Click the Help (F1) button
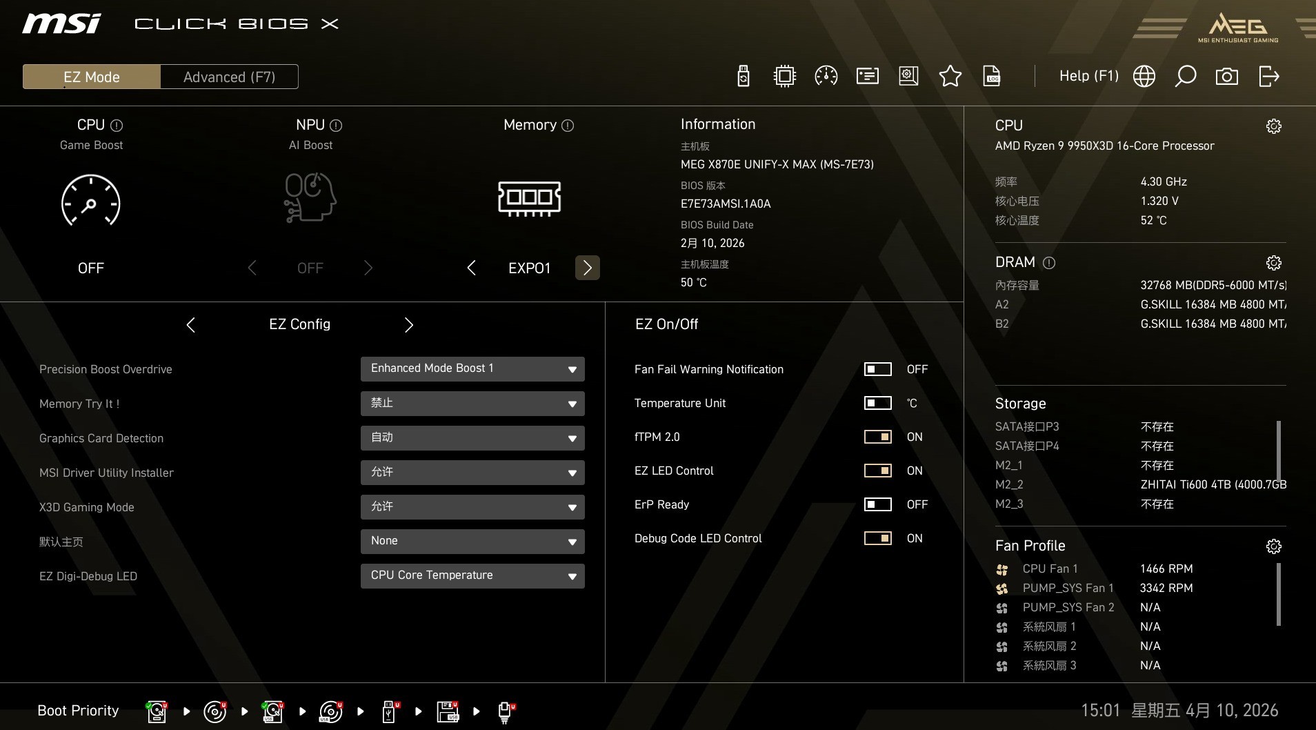 point(1087,76)
